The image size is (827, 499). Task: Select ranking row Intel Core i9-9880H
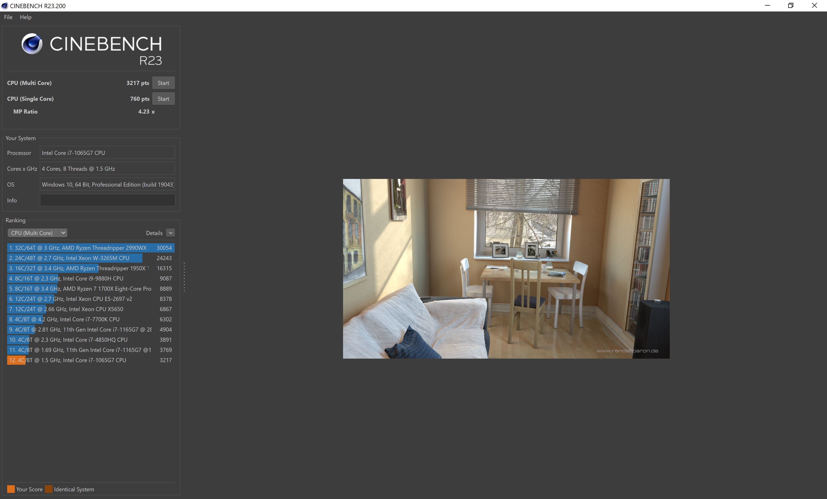[91, 278]
